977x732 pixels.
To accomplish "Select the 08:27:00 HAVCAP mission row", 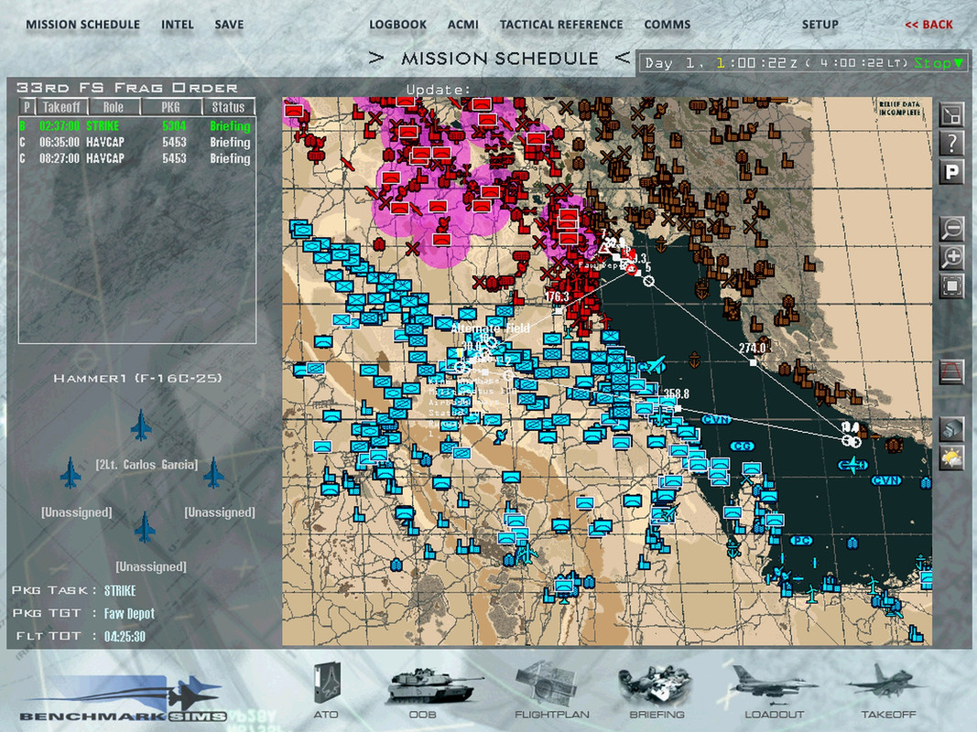I will click(x=136, y=158).
